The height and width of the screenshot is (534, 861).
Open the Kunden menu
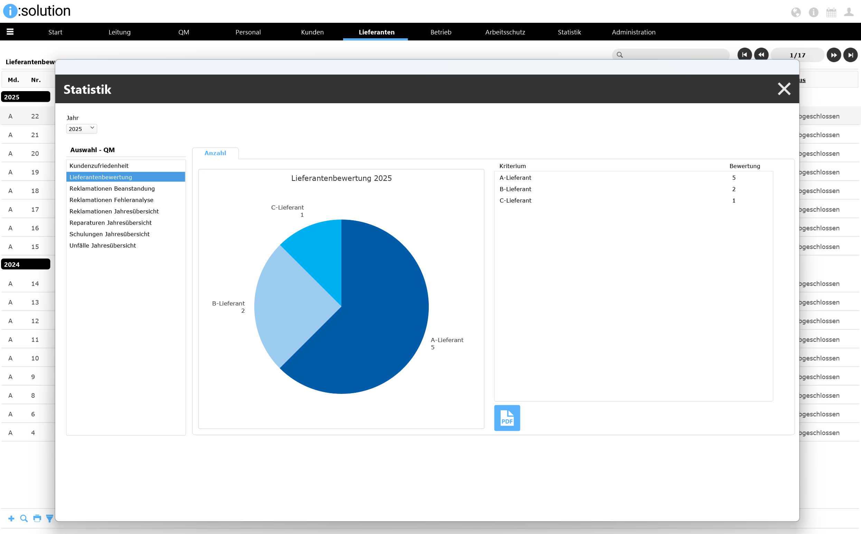click(x=312, y=32)
